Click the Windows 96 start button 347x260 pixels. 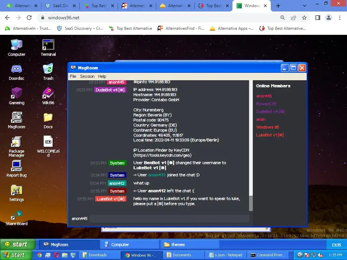(18, 244)
